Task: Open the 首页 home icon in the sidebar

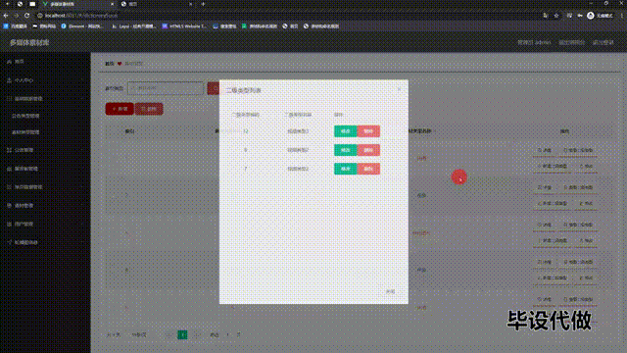Action: 9,62
